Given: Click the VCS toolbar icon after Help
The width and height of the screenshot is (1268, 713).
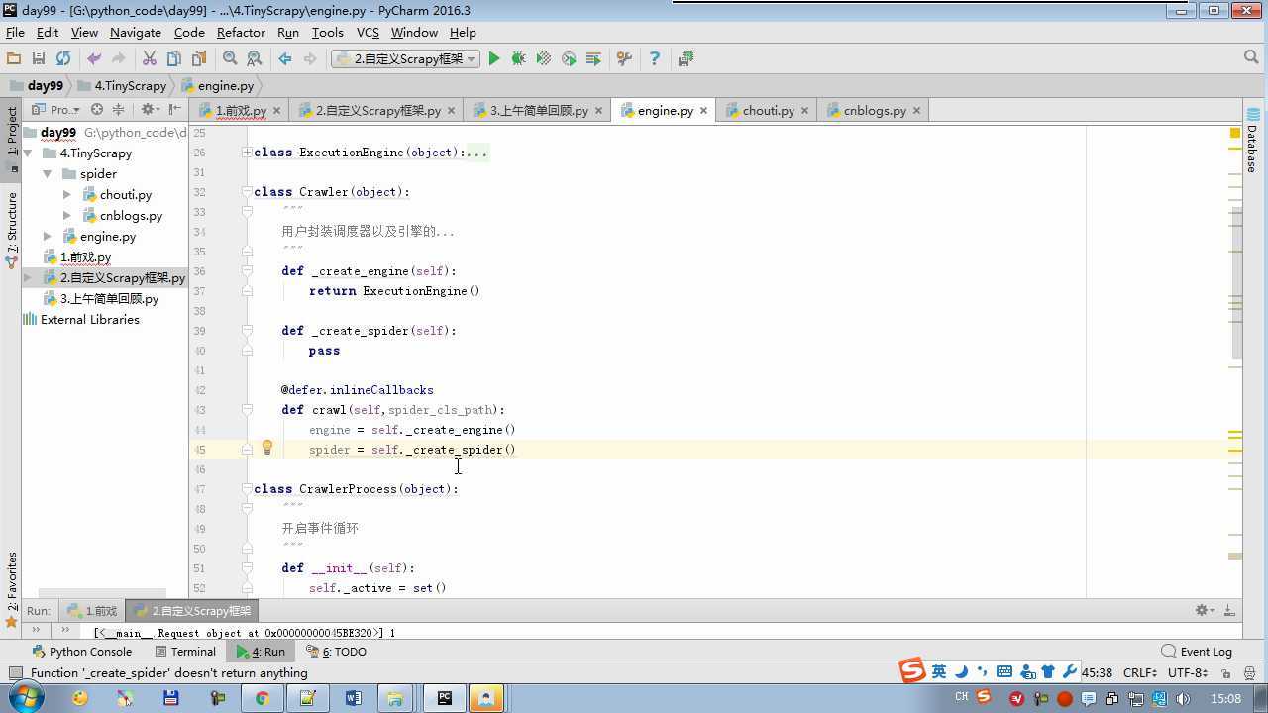Looking at the screenshot, I should tap(686, 59).
